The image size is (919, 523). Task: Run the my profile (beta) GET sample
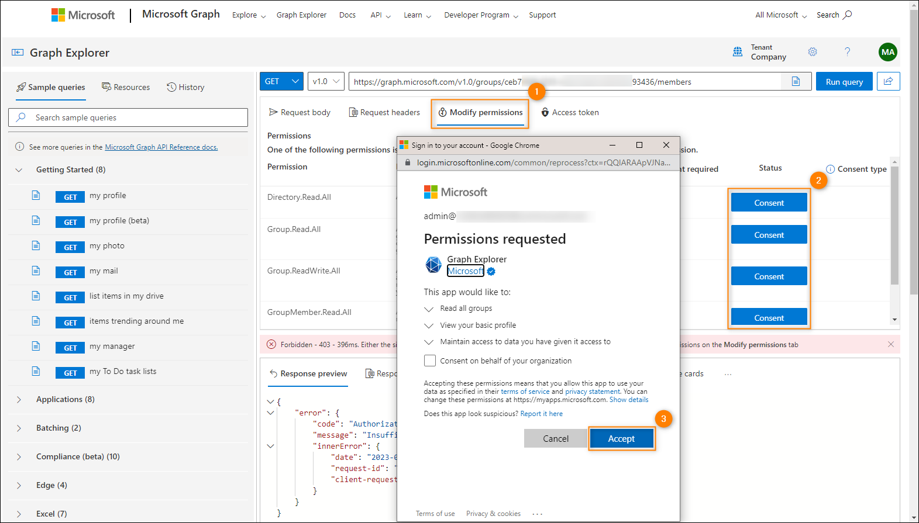pyautogui.click(x=71, y=222)
